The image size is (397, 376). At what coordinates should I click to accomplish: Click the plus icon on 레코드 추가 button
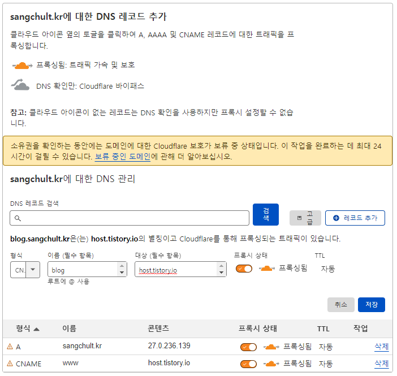(336, 218)
